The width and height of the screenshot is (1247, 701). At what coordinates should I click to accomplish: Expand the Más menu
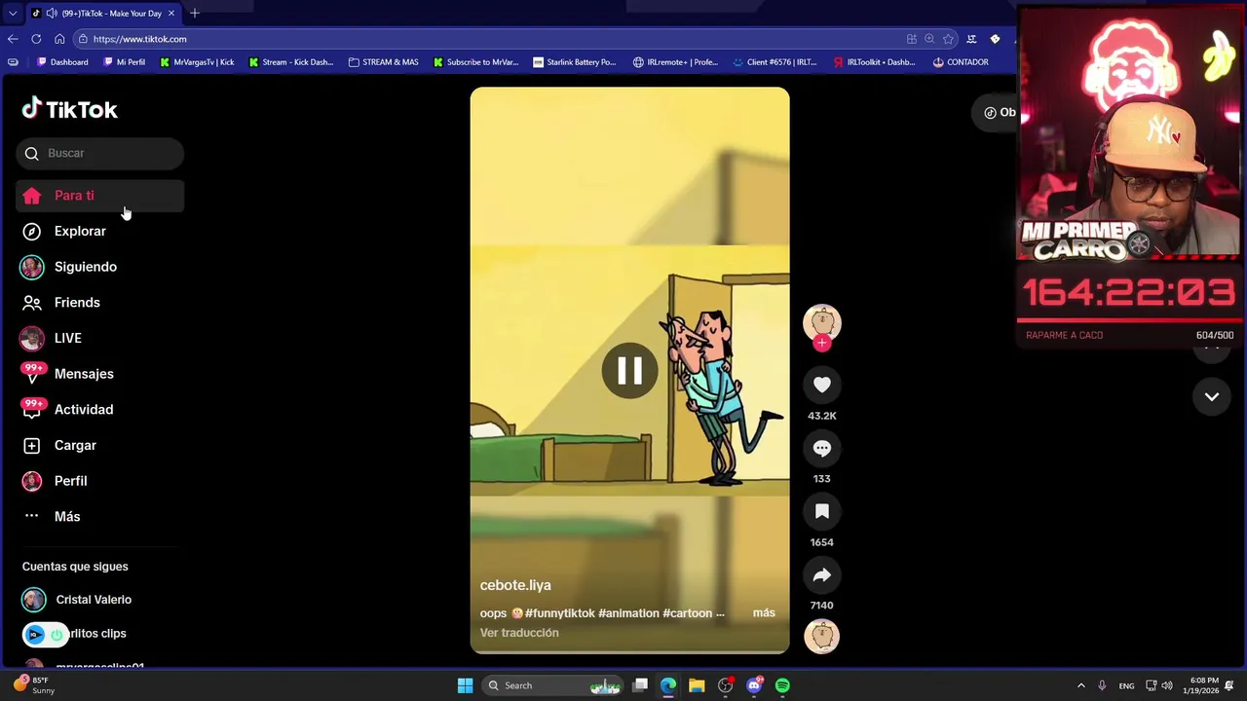67,517
